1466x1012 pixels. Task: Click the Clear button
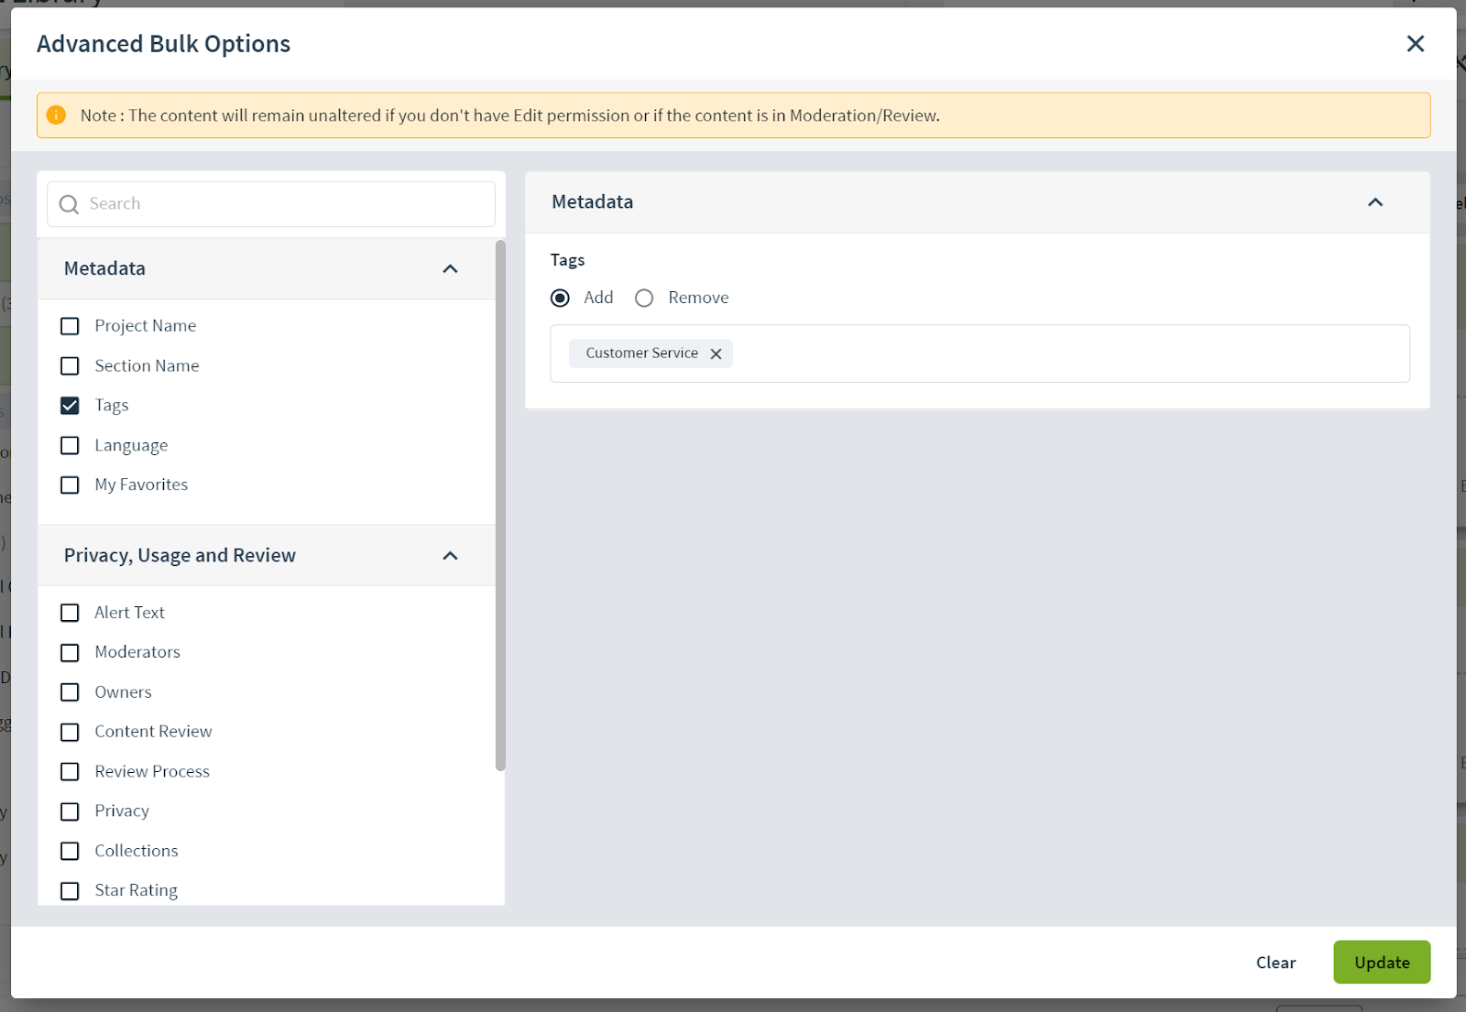click(1275, 963)
